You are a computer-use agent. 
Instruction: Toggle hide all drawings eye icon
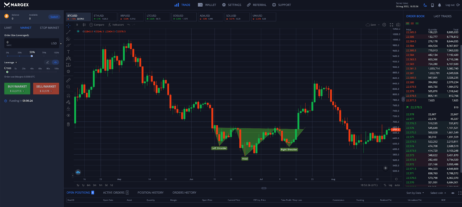68,115
